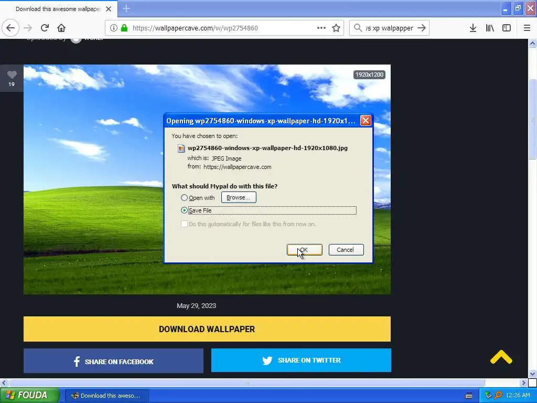Open the downloads panel arrow icon

point(473,28)
